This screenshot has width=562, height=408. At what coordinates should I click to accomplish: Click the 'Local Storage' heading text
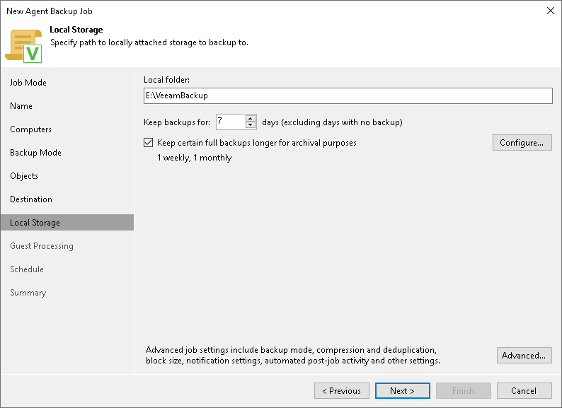[76, 30]
